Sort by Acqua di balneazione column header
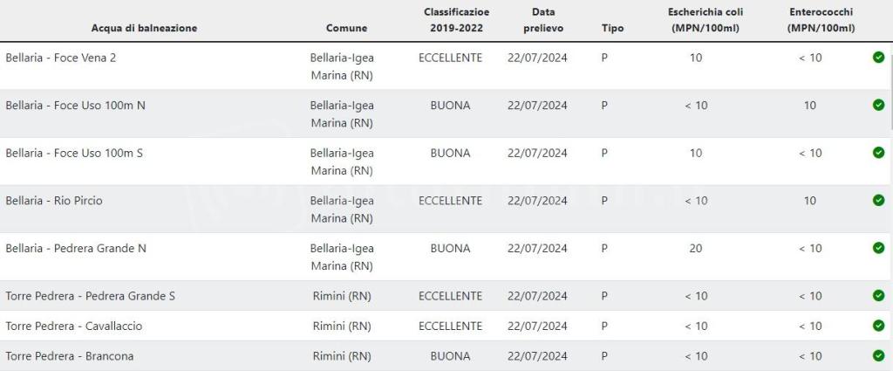 click(144, 28)
